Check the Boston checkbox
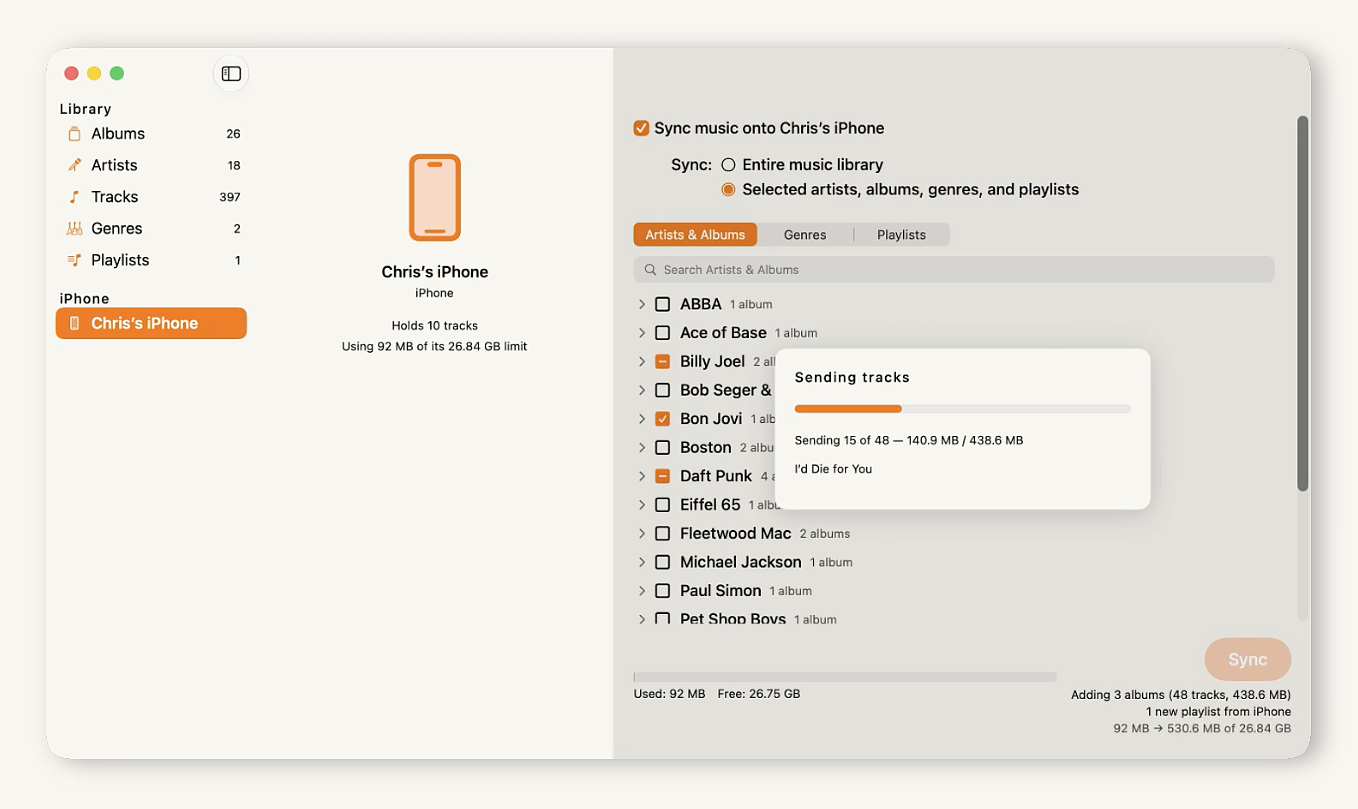The height and width of the screenshot is (809, 1358). [663, 448]
